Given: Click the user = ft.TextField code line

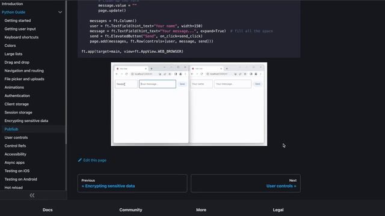Looking at the screenshot, I should pos(146,26).
